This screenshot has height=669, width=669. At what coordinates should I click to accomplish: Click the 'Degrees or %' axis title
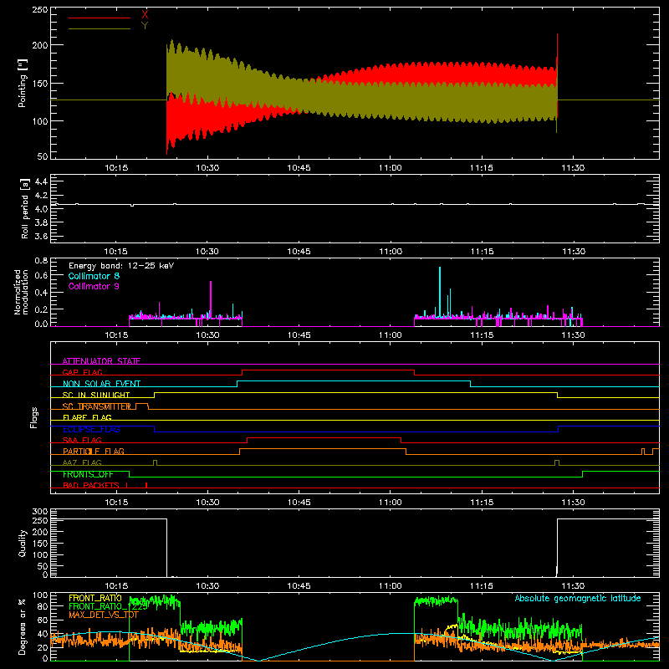tap(23, 626)
